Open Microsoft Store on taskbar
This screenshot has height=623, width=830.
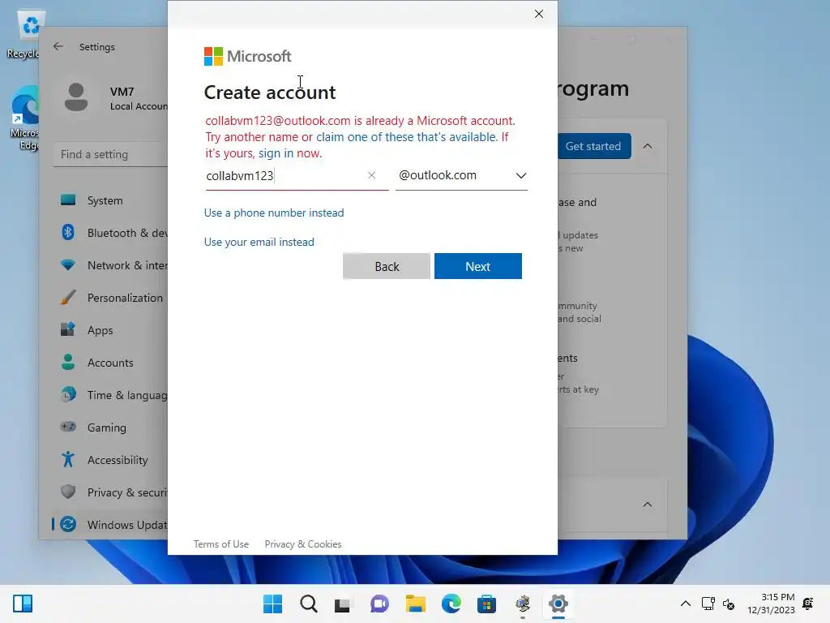tap(486, 604)
